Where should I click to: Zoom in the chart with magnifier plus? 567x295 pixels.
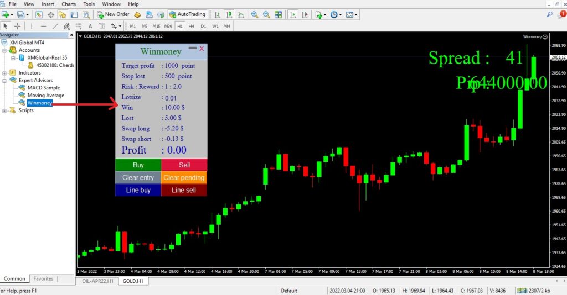(255, 14)
